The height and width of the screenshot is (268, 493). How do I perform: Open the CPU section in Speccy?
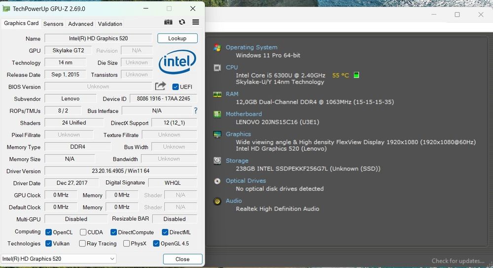(x=232, y=67)
